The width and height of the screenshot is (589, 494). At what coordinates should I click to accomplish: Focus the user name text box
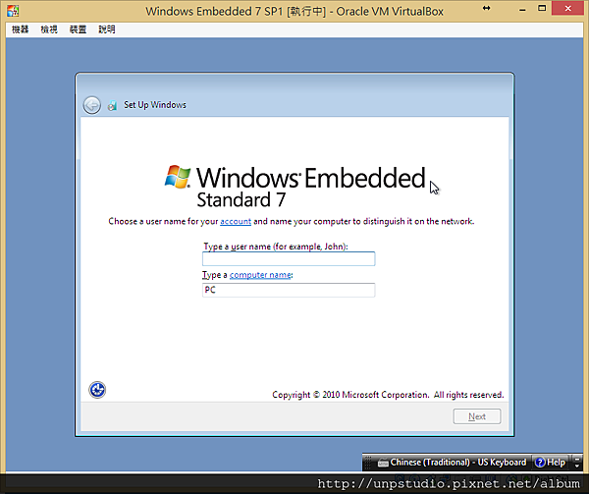point(289,259)
